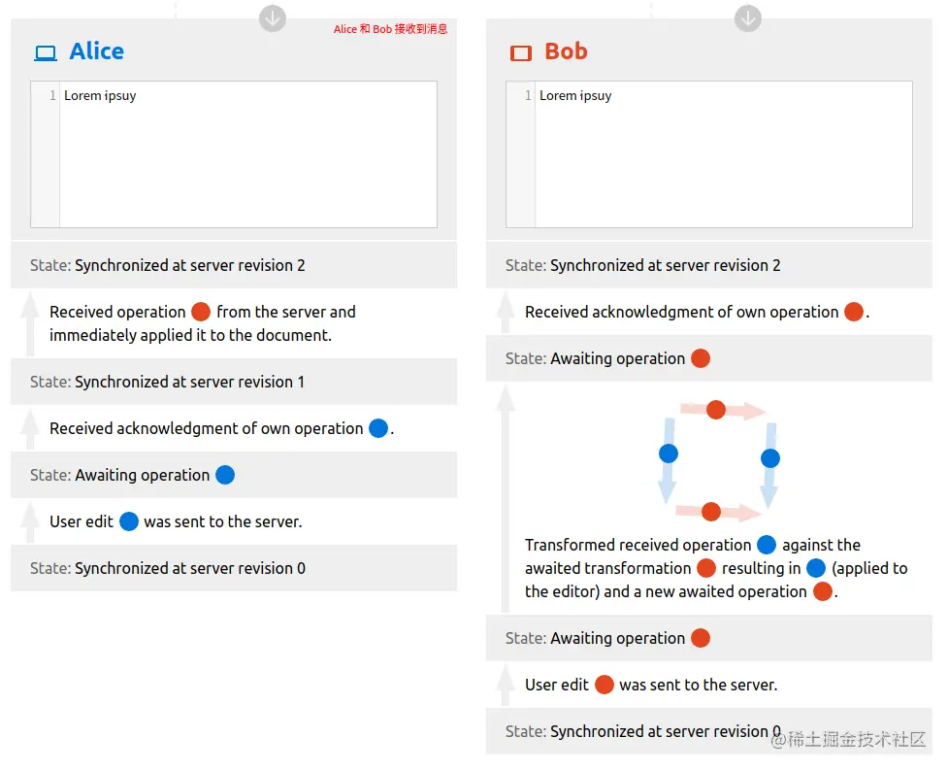948x771 pixels.
Task: Select the top red dot in the transform diagram
Action: (x=716, y=410)
